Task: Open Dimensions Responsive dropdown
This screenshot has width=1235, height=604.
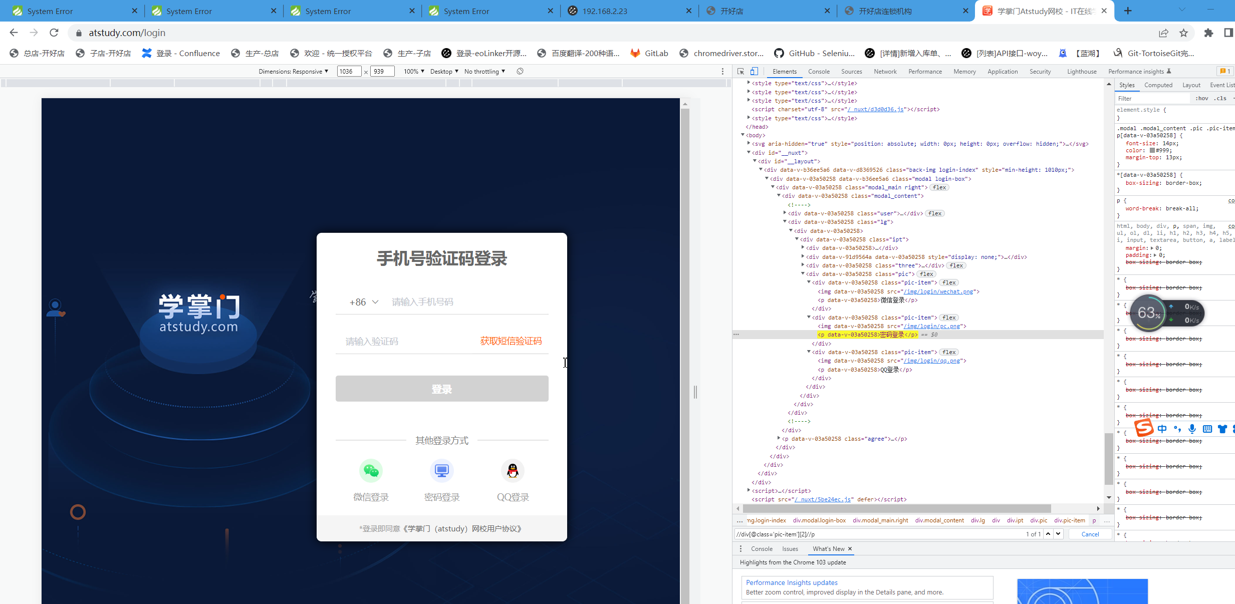Action: (x=293, y=72)
